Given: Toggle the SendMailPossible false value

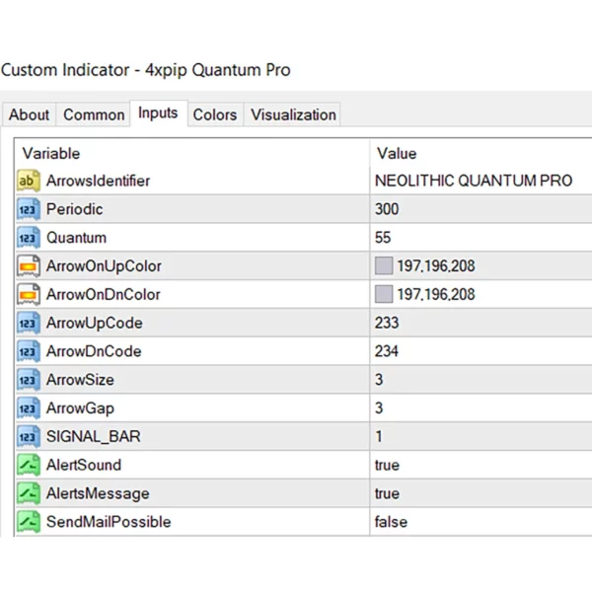Looking at the screenshot, I should pyautogui.click(x=391, y=522).
